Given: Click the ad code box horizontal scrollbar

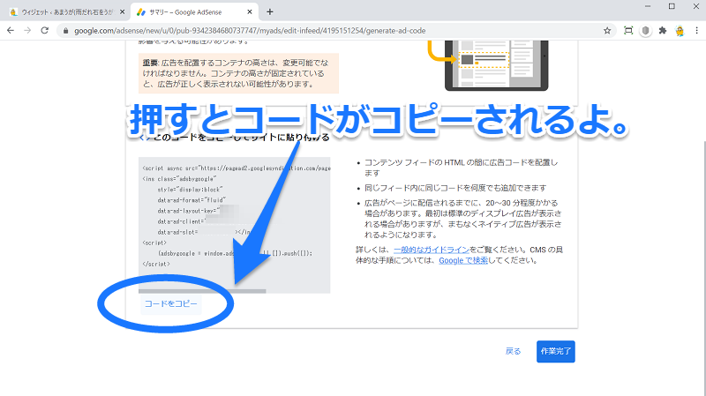Looking at the screenshot, I should (203, 290).
